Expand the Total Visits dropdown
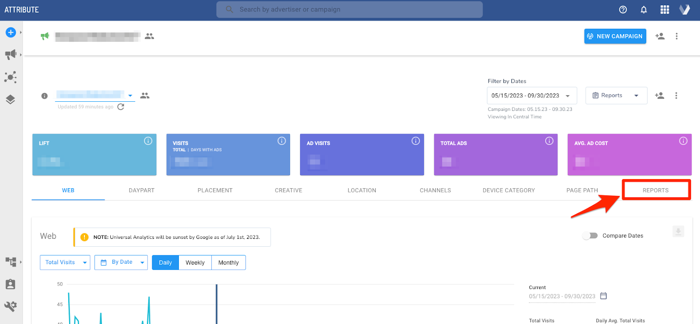 (65, 262)
